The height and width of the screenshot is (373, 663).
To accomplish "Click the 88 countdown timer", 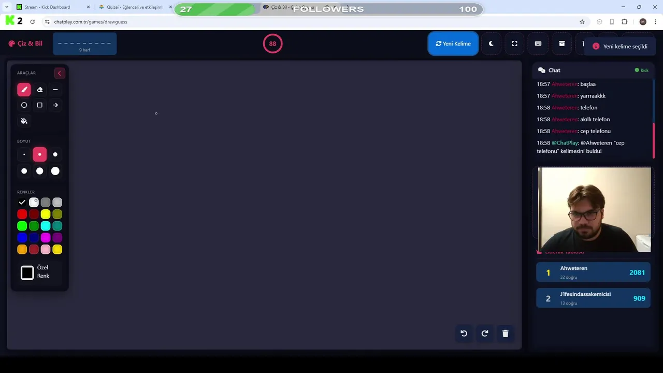I will (272, 44).
